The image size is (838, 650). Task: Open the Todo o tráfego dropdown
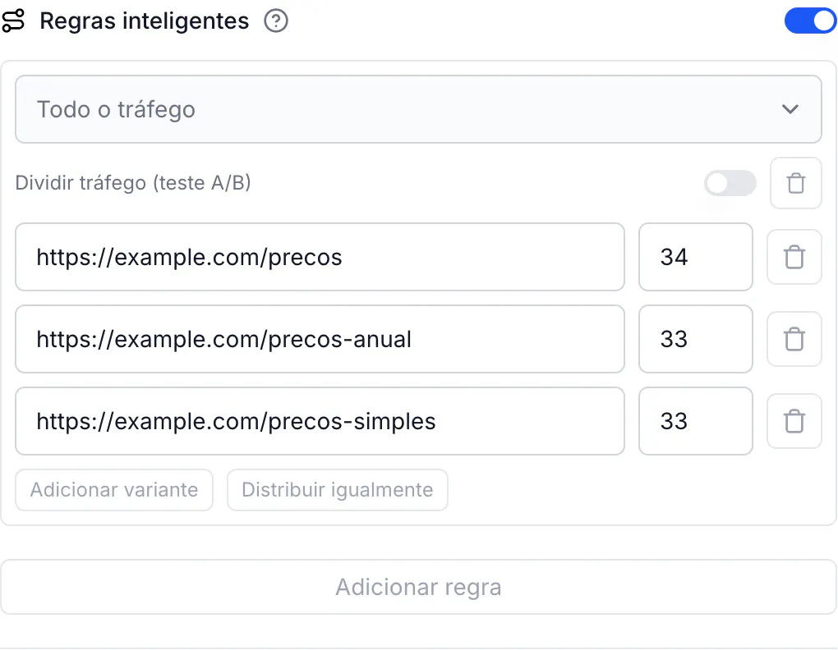point(418,109)
